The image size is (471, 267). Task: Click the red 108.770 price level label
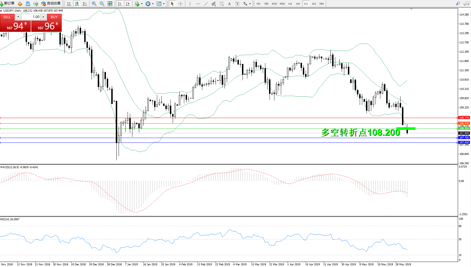point(464,118)
